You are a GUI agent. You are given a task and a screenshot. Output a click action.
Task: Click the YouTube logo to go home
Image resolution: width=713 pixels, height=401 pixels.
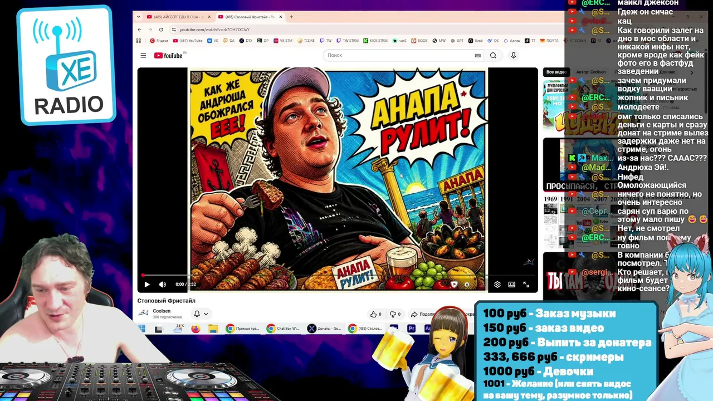168,55
